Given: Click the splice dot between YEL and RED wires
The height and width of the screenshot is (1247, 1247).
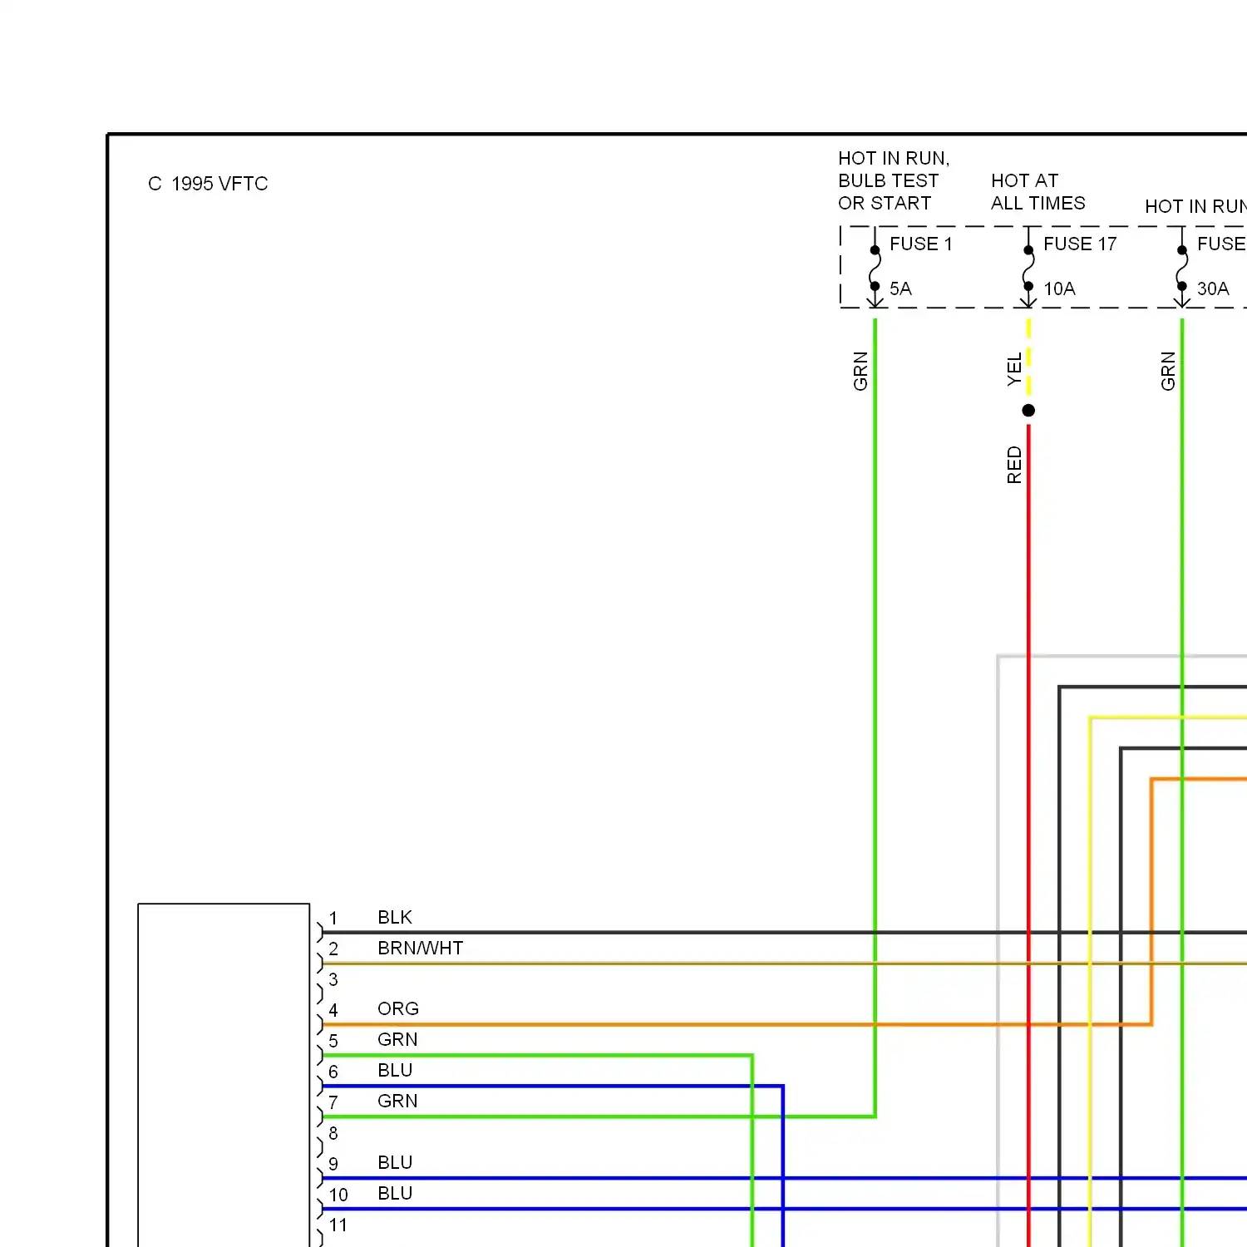Looking at the screenshot, I should (1028, 410).
